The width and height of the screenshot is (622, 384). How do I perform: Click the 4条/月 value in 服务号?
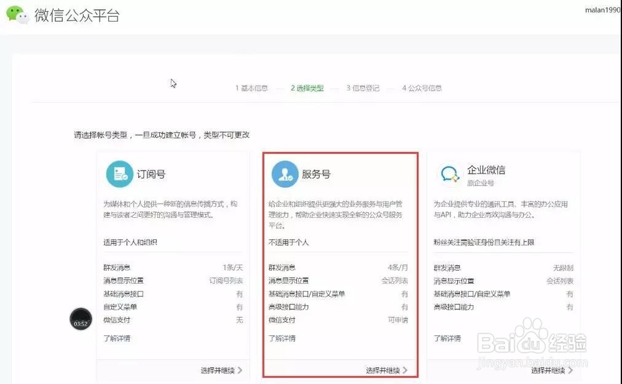click(398, 268)
